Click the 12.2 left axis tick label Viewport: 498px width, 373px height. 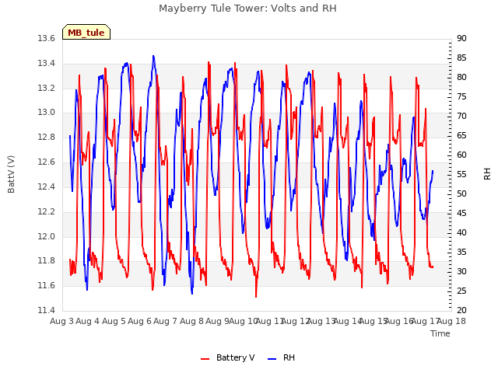click(x=47, y=211)
